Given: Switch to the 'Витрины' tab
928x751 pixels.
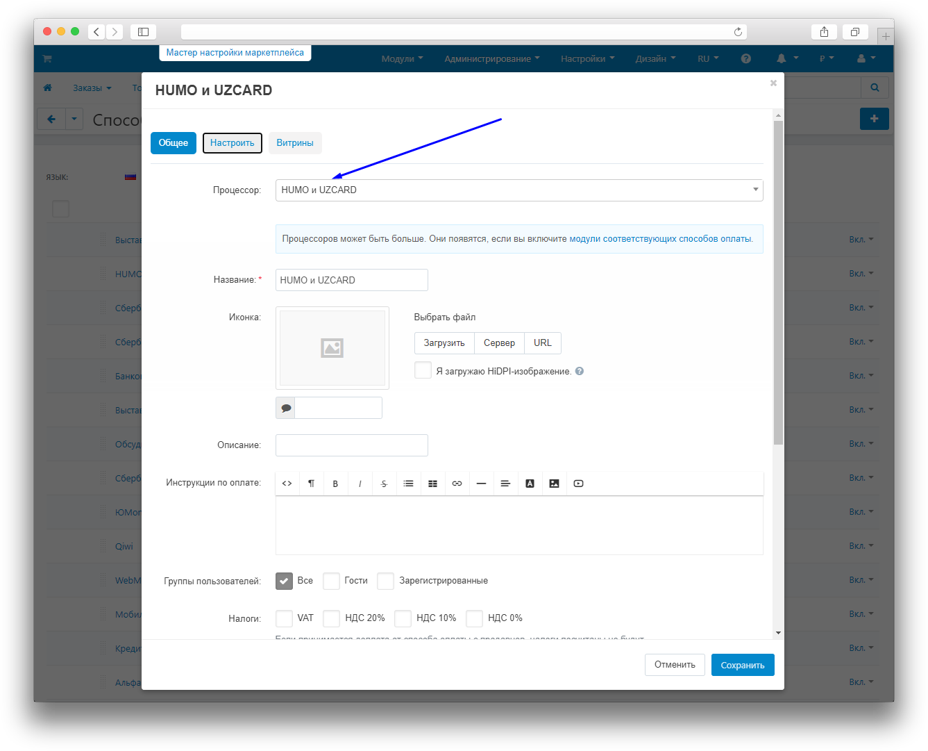Looking at the screenshot, I should [295, 143].
